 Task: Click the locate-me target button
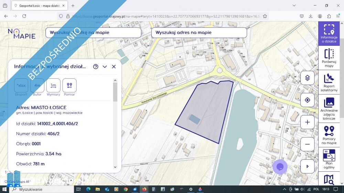point(307,100)
